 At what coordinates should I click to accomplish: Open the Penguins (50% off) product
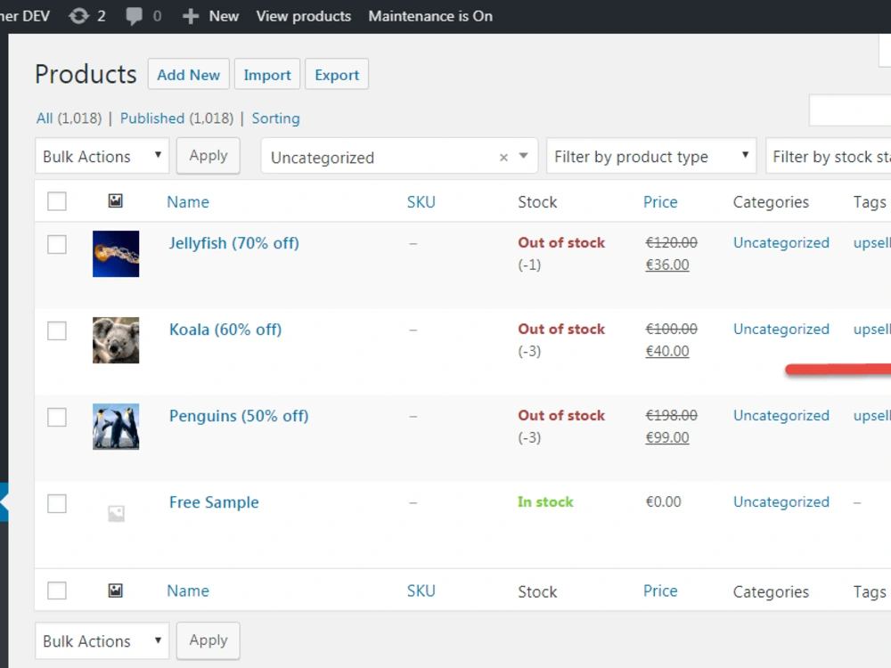239,416
